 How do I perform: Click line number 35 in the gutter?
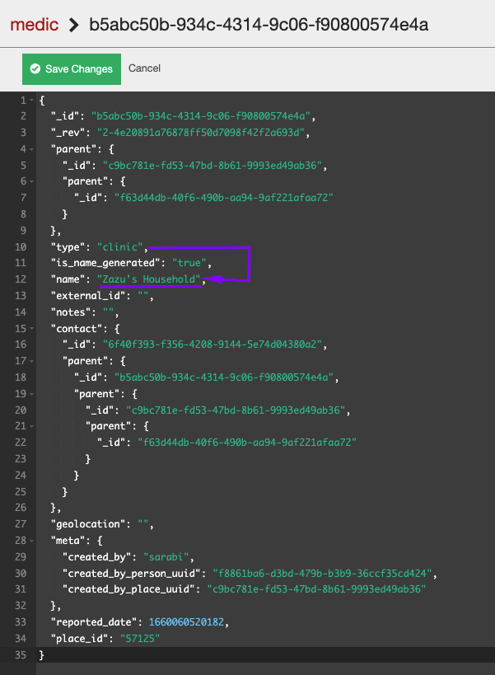(x=21, y=655)
